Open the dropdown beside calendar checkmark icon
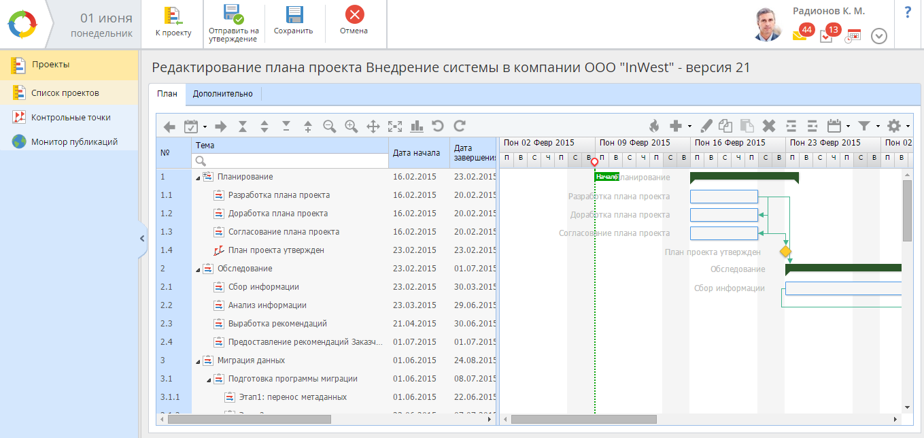 [205, 127]
